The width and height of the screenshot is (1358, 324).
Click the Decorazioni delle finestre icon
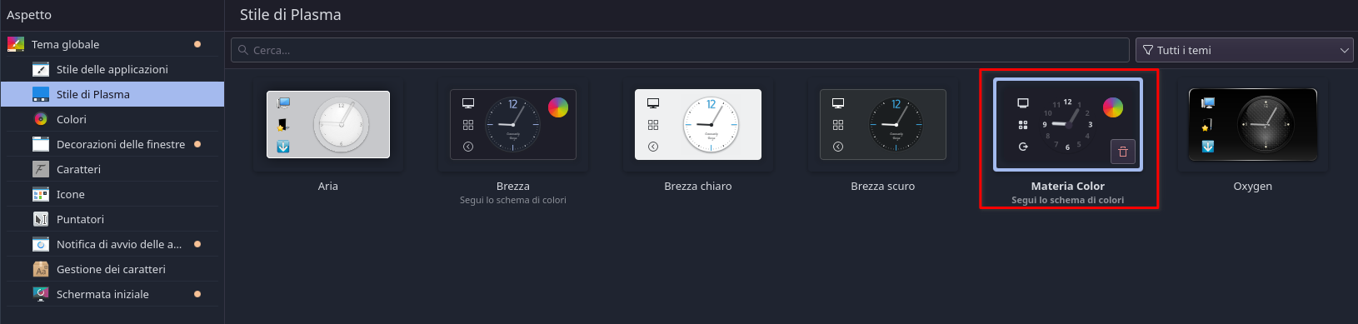coord(41,144)
